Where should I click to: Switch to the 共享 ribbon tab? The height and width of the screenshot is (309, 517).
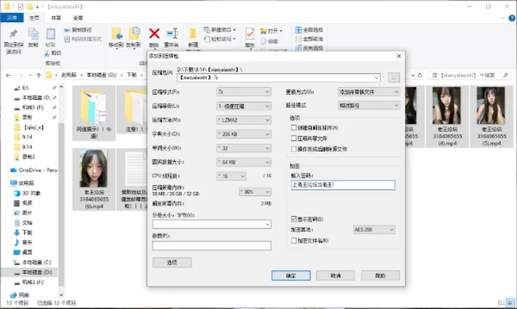56,18
